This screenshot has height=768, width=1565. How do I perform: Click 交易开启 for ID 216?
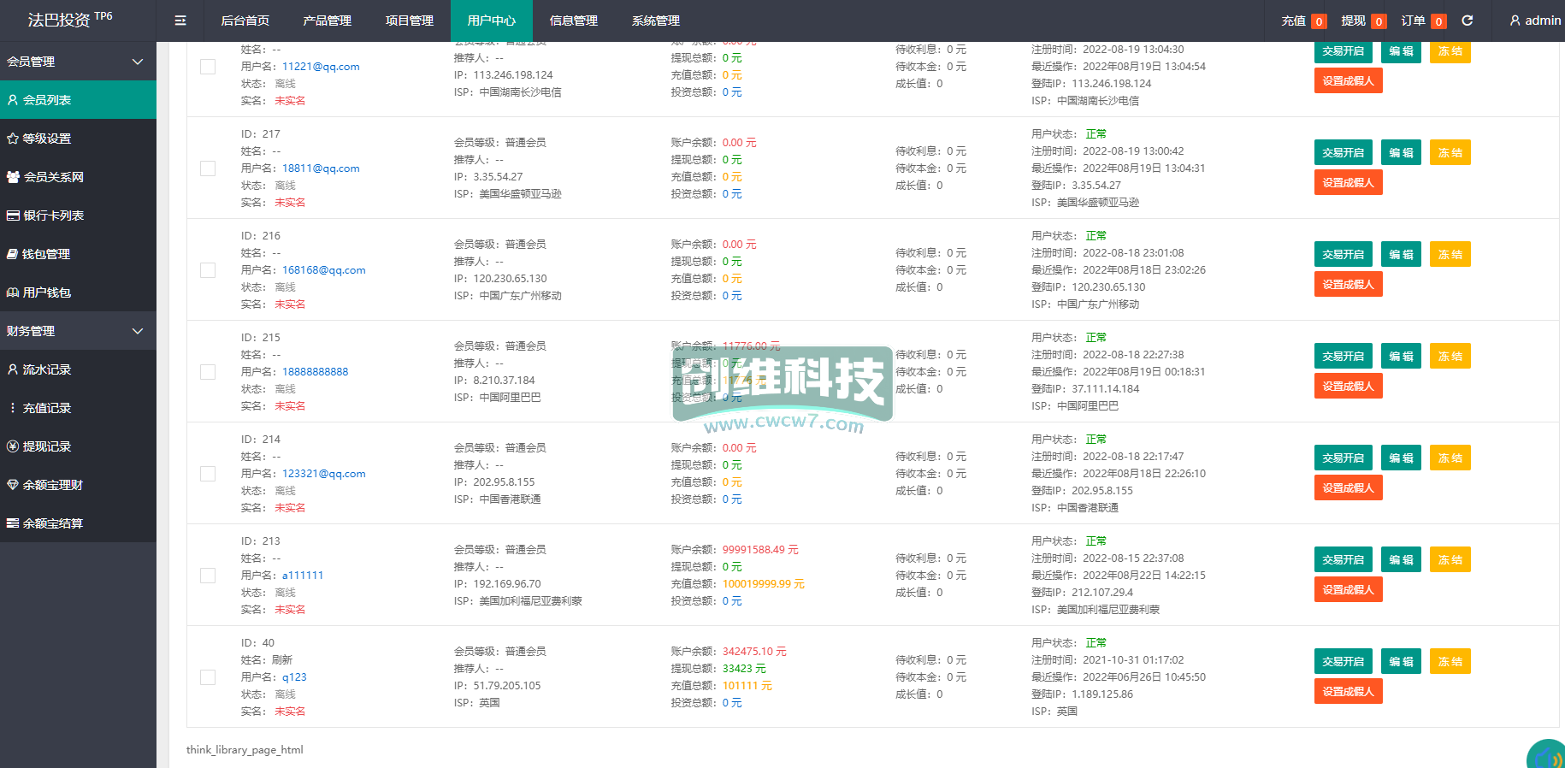[x=1343, y=255]
